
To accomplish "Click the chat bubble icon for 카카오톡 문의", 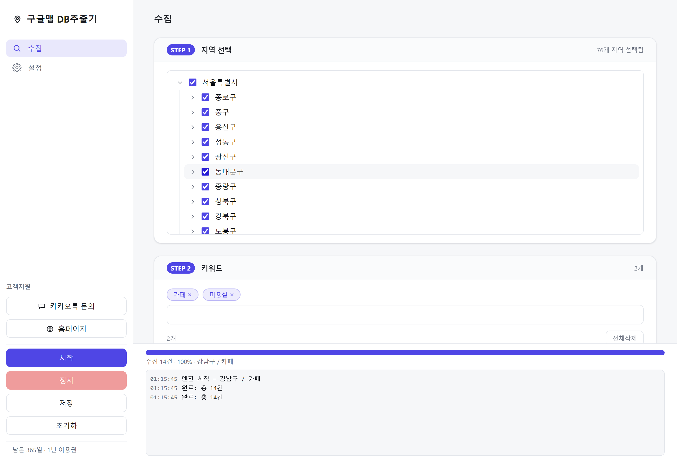I will pos(42,306).
